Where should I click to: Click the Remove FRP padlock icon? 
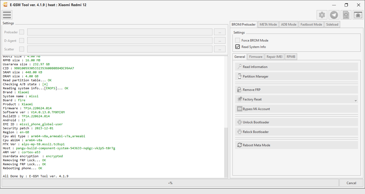tap(239, 90)
